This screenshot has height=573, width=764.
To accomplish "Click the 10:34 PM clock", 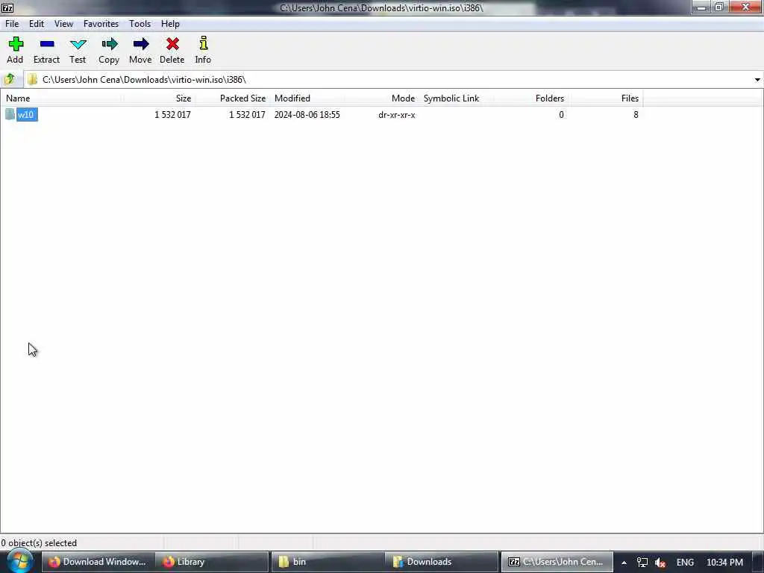I will [x=724, y=563].
